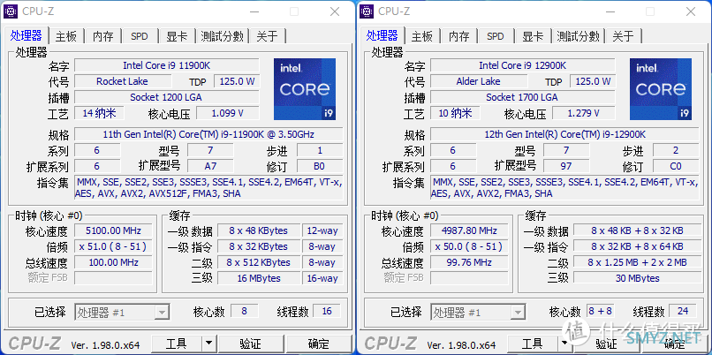This screenshot has width=712, height=355.
Task: Click extended model 97 value
Action: 566,166
